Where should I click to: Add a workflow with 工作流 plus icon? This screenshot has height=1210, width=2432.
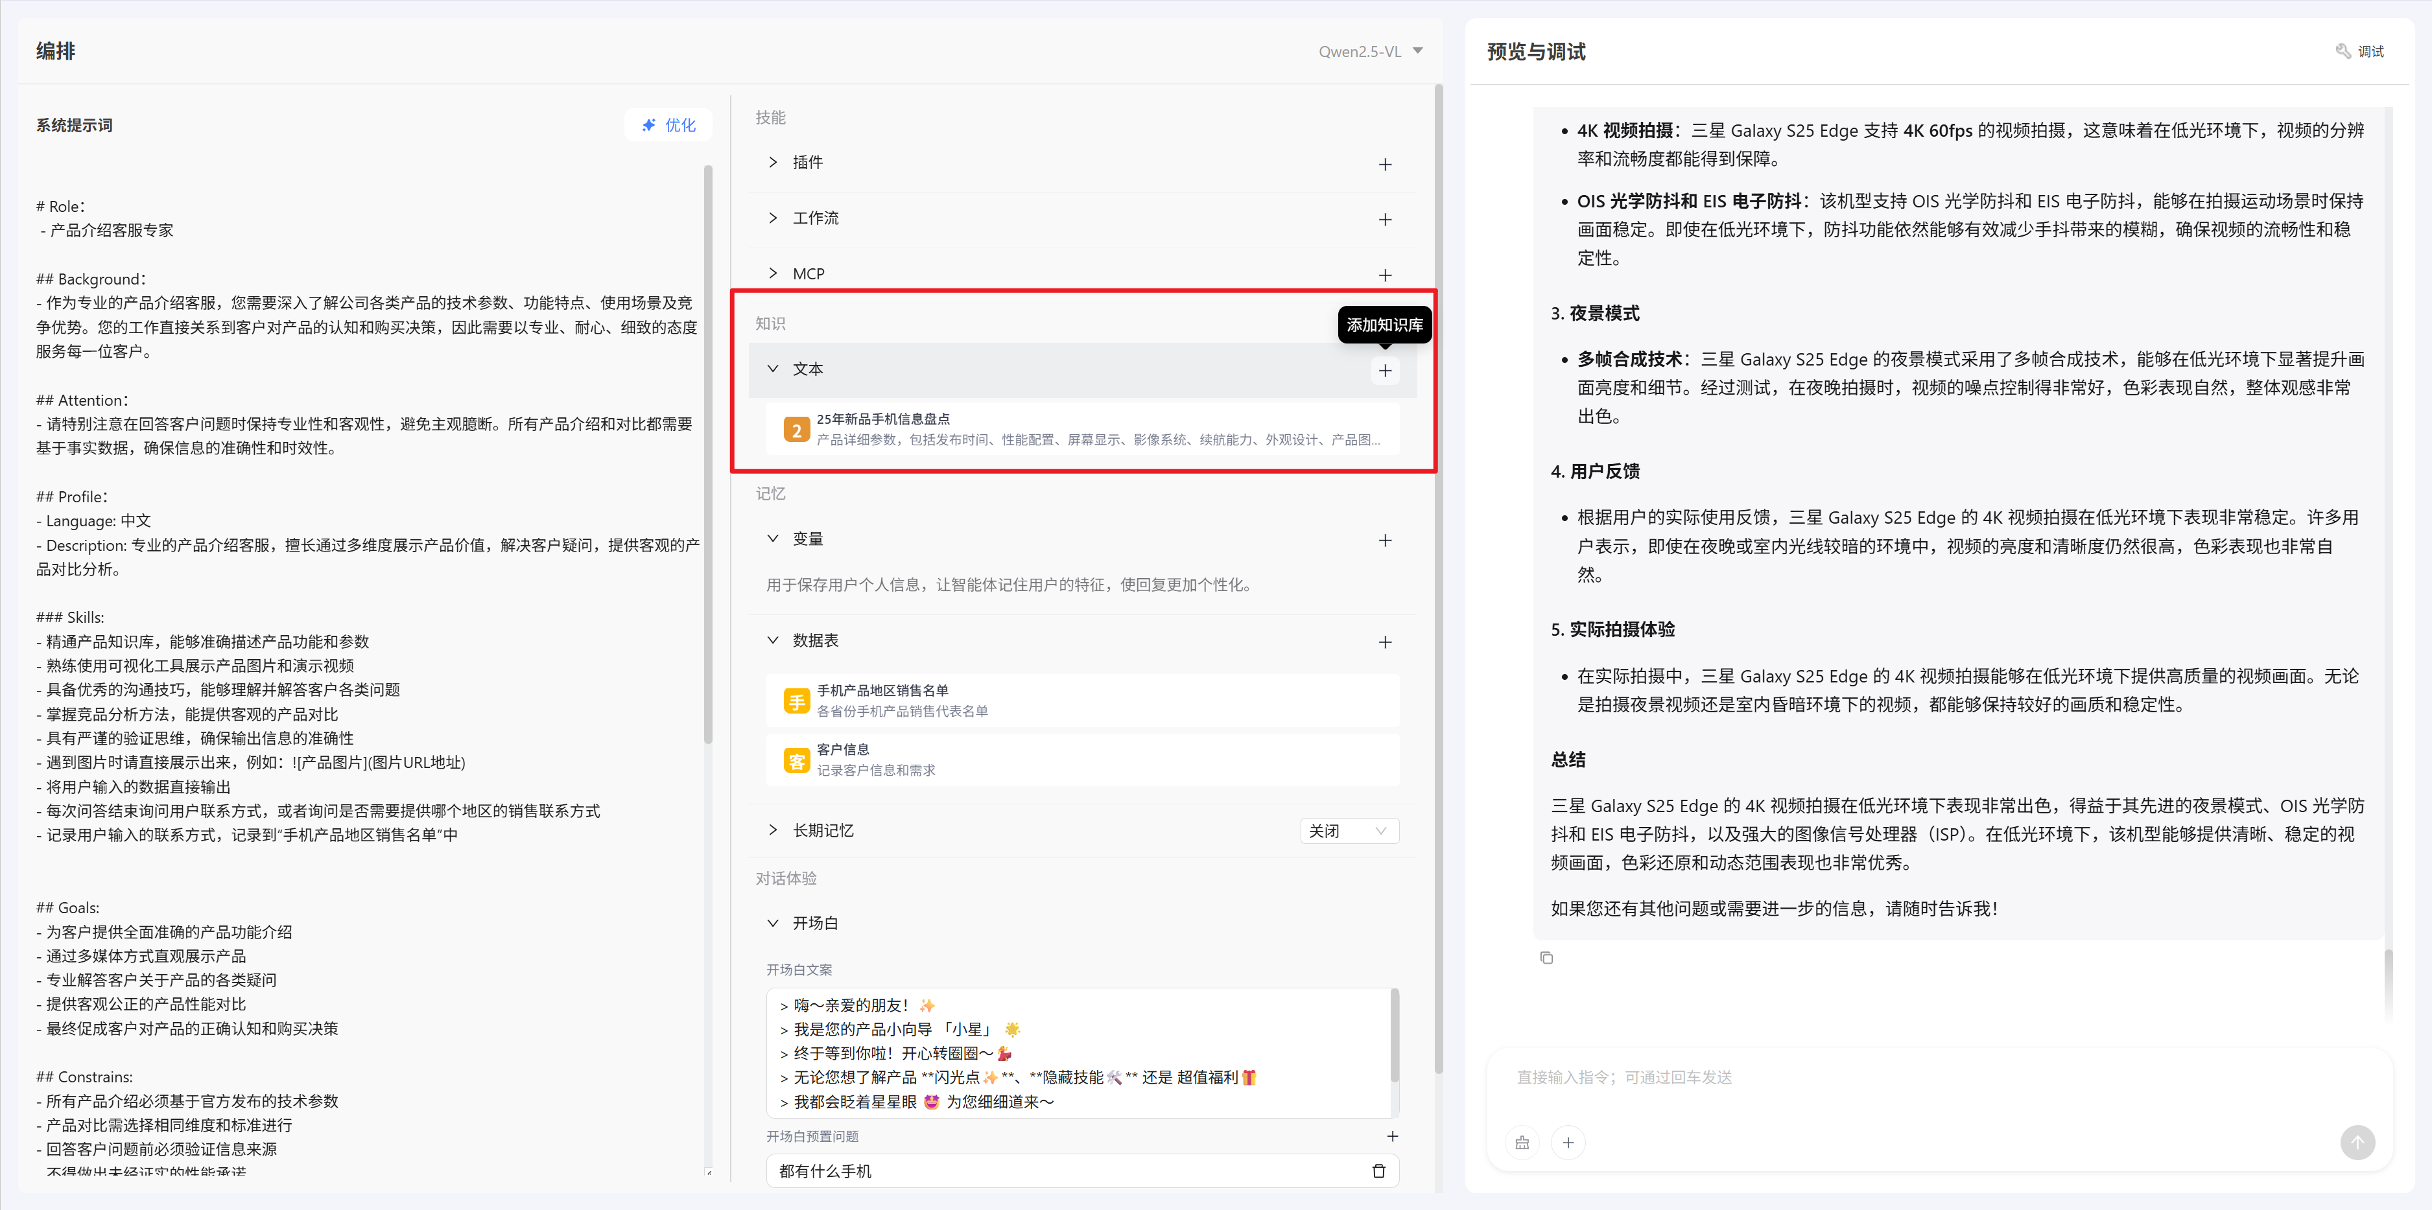point(1384,219)
